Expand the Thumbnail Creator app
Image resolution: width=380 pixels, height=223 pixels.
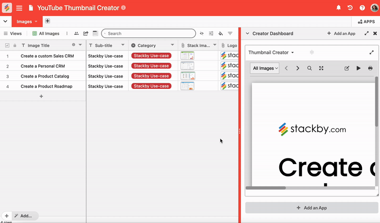[371, 52]
